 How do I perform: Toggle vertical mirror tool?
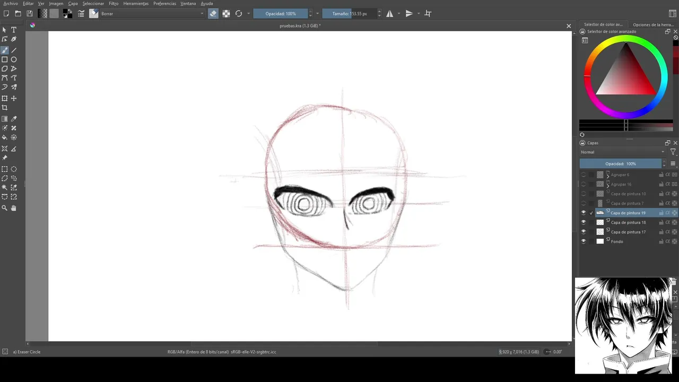tap(409, 13)
